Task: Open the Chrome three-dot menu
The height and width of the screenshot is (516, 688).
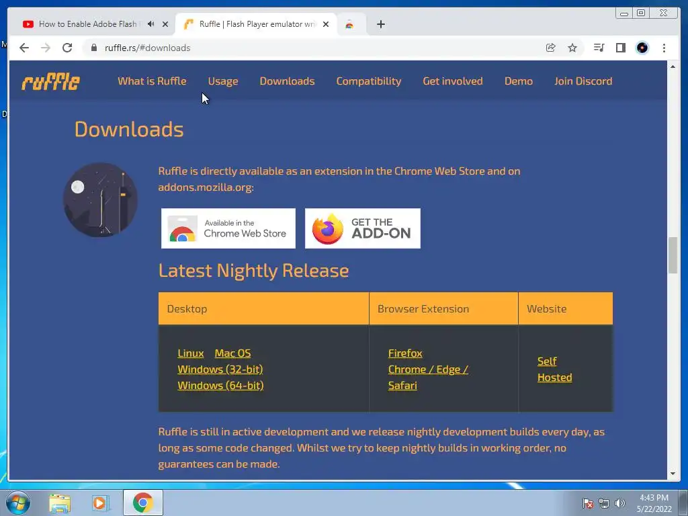Action: click(x=664, y=48)
